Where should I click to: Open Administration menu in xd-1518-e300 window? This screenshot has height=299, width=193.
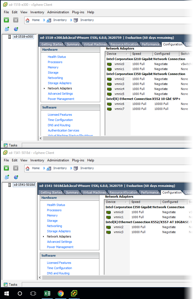click(x=58, y=12)
